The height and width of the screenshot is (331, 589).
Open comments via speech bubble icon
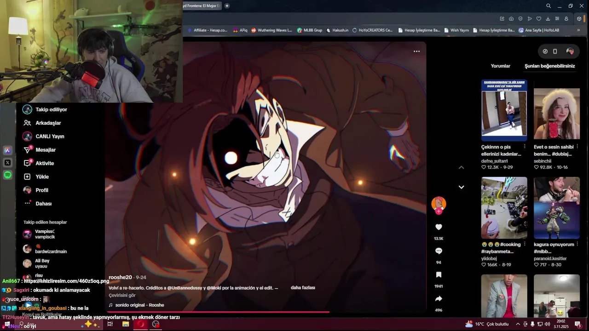coord(439,251)
